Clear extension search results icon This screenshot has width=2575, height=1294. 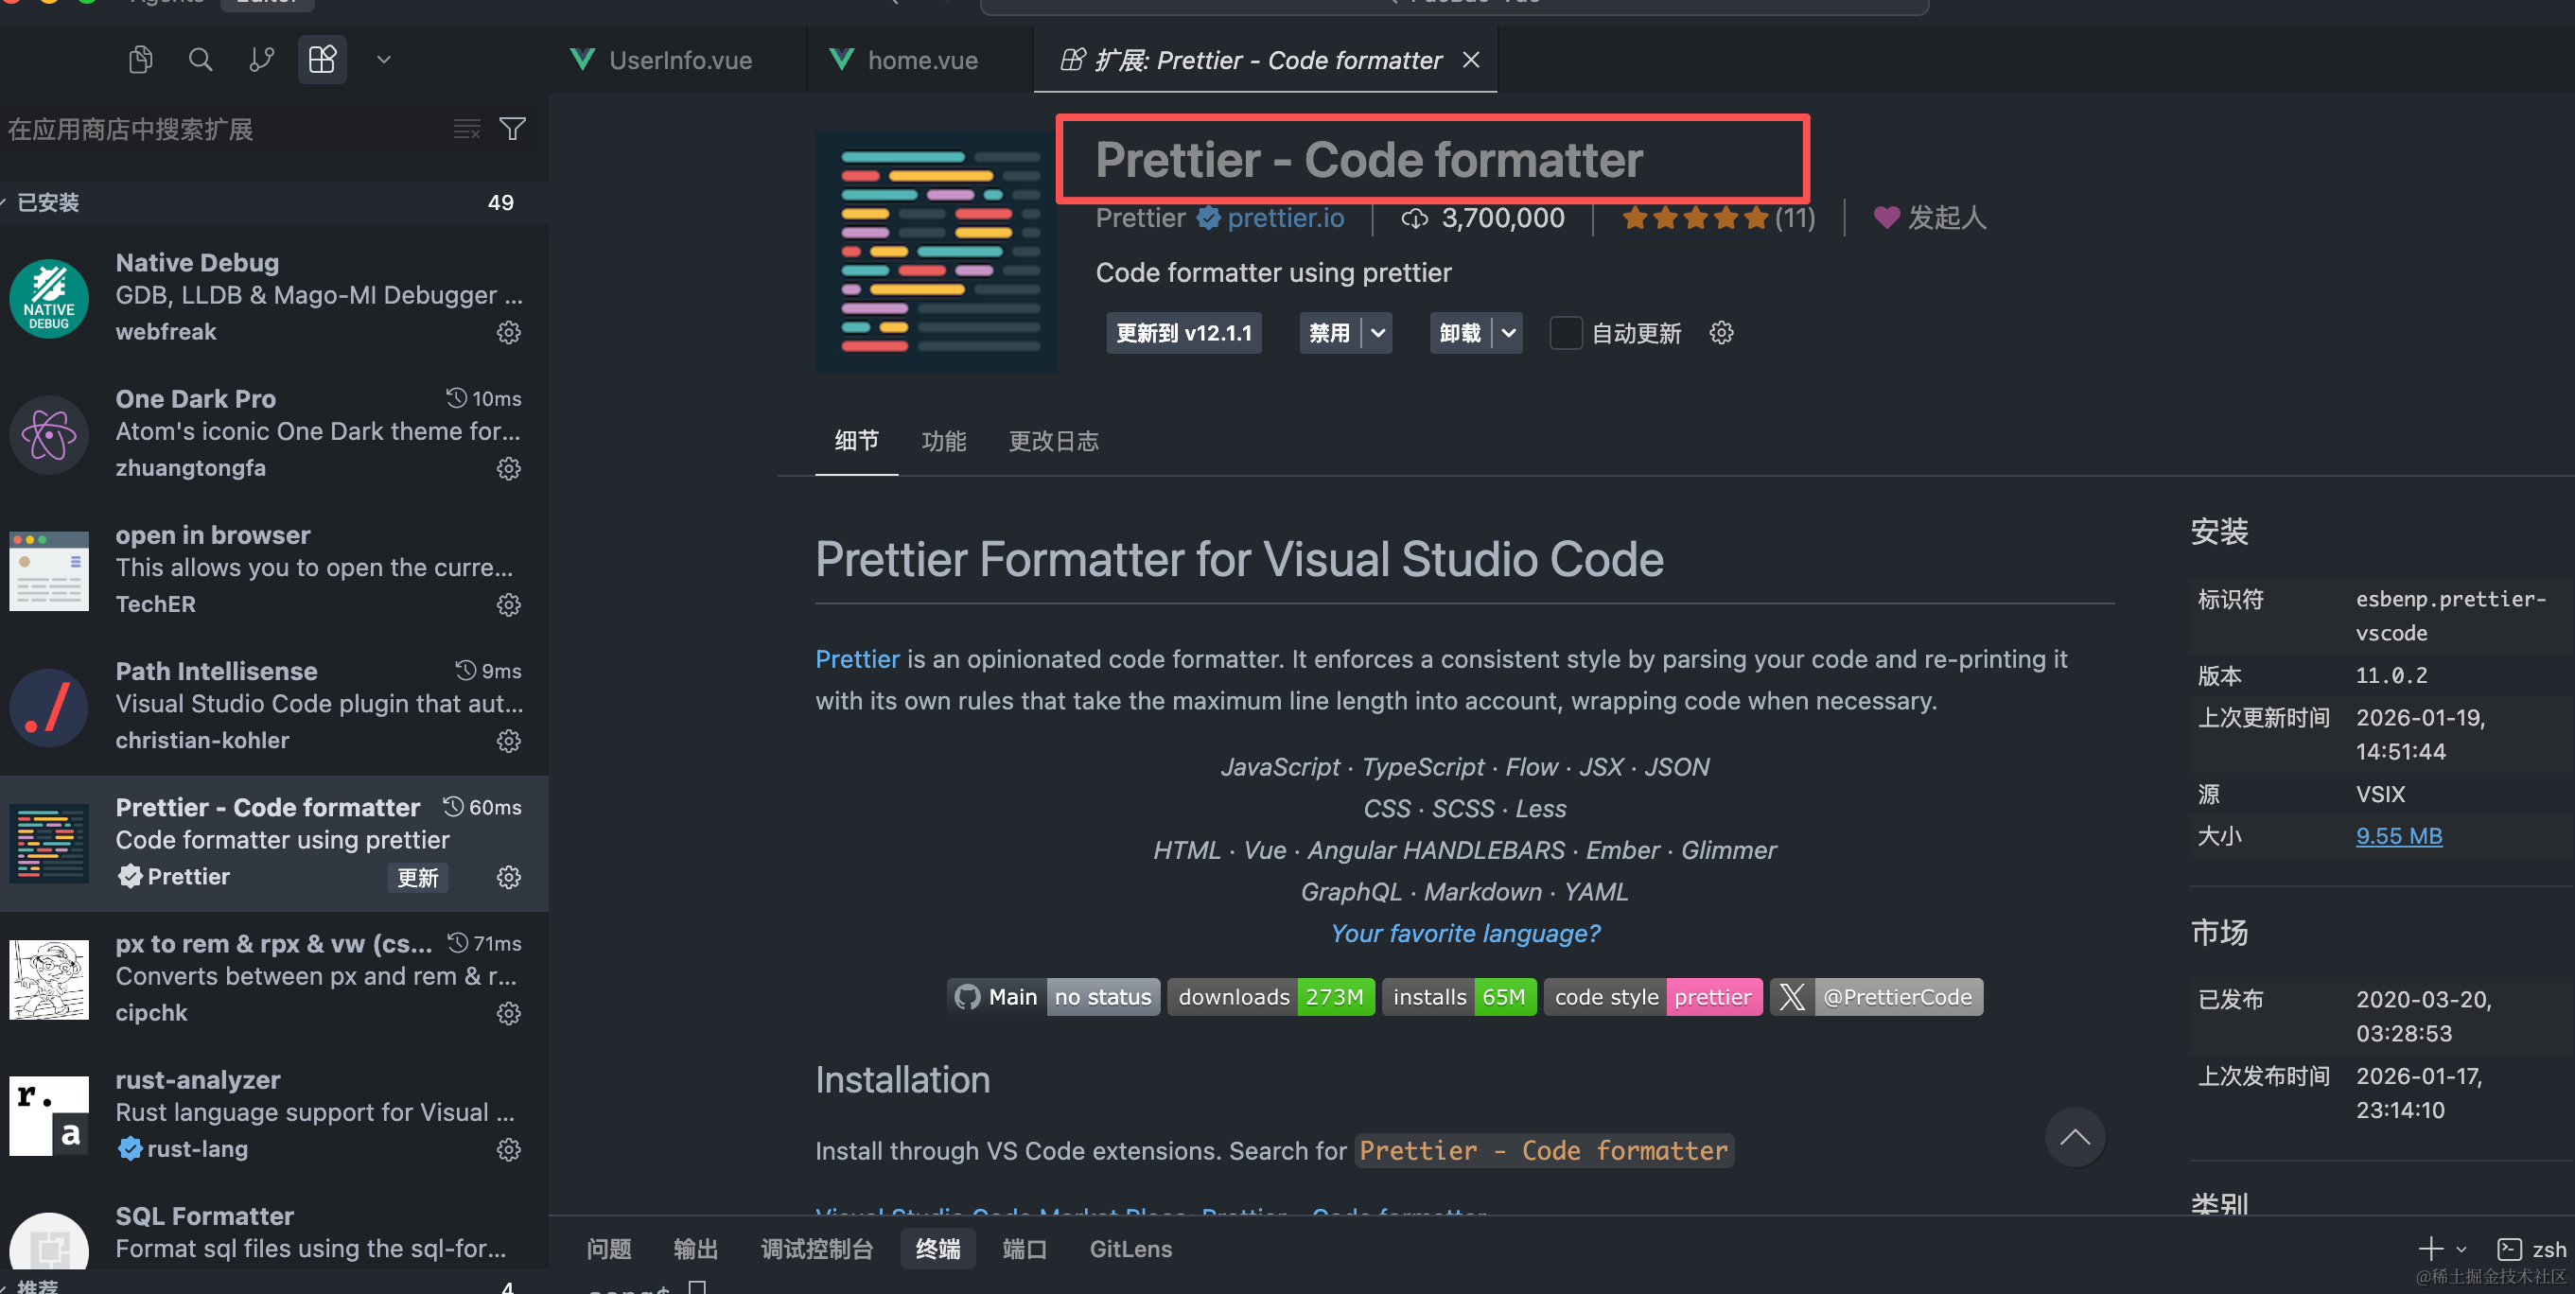point(466,129)
